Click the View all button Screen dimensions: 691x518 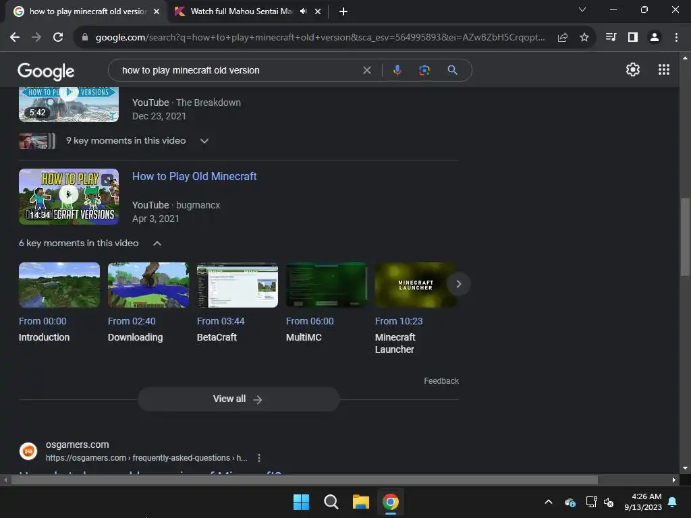coord(238,399)
